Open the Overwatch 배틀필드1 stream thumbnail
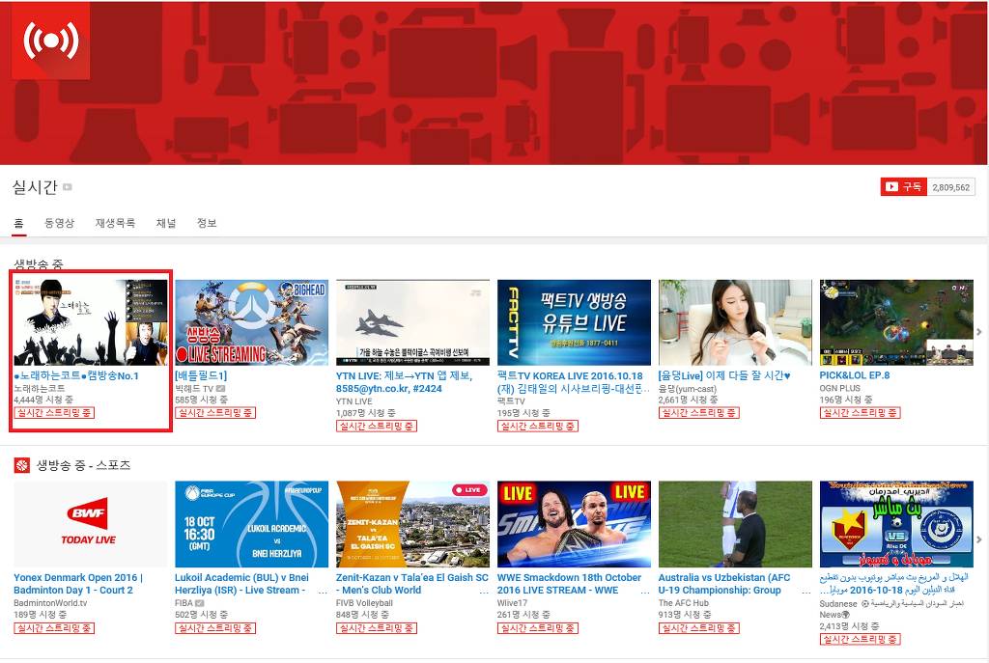 251,322
